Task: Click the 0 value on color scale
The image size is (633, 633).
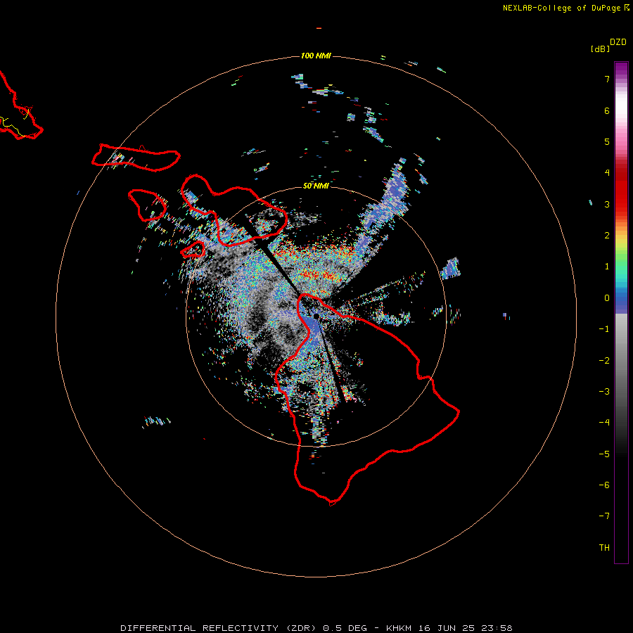Action: [607, 298]
